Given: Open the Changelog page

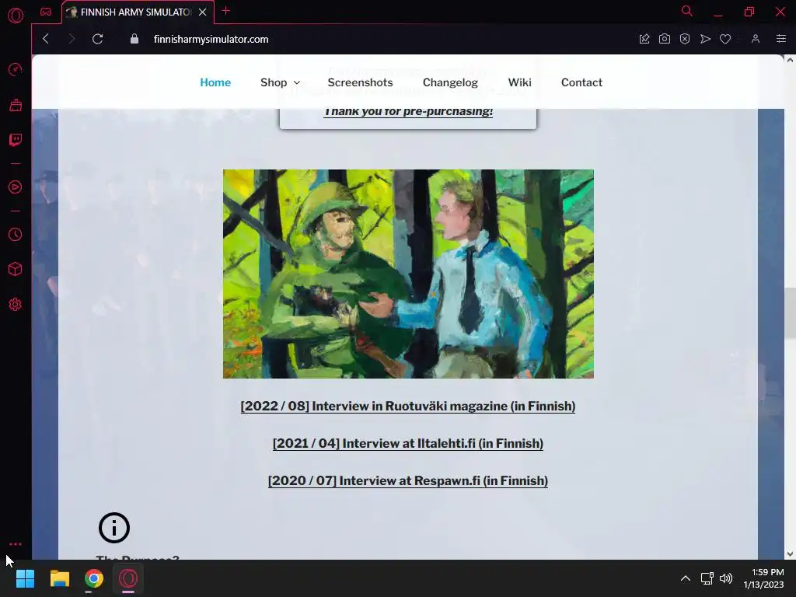Looking at the screenshot, I should [450, 82].
